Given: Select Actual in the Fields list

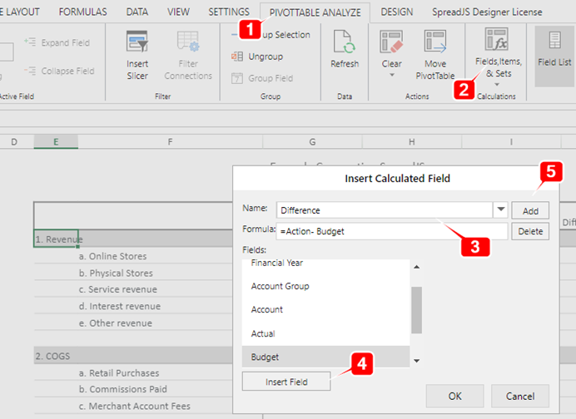Looking at the screenshot, I should tap(325, 333).
